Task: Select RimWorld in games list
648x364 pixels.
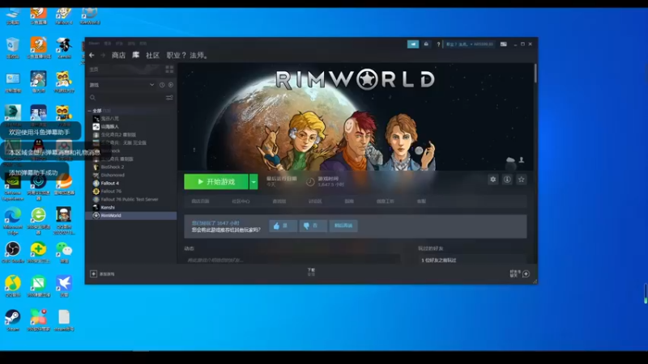Action: tap(131, 215)
